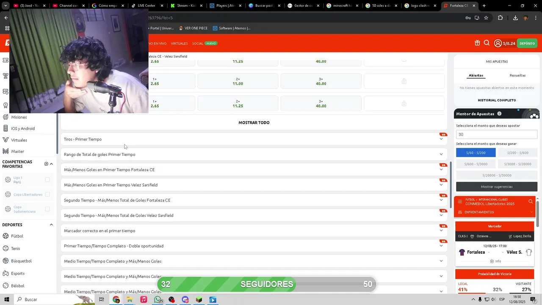Image resolution: width=542 pixels, height=305 pixels.
Task: Select 2+ odds 11.00
Action: (x=238, y=81)
